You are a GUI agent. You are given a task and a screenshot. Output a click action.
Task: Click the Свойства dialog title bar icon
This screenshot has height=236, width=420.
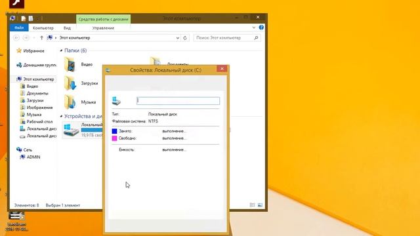tap(108, 70)
